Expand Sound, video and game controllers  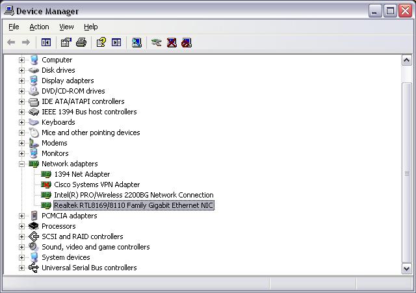pyautogui.click(x=21, y=247)
